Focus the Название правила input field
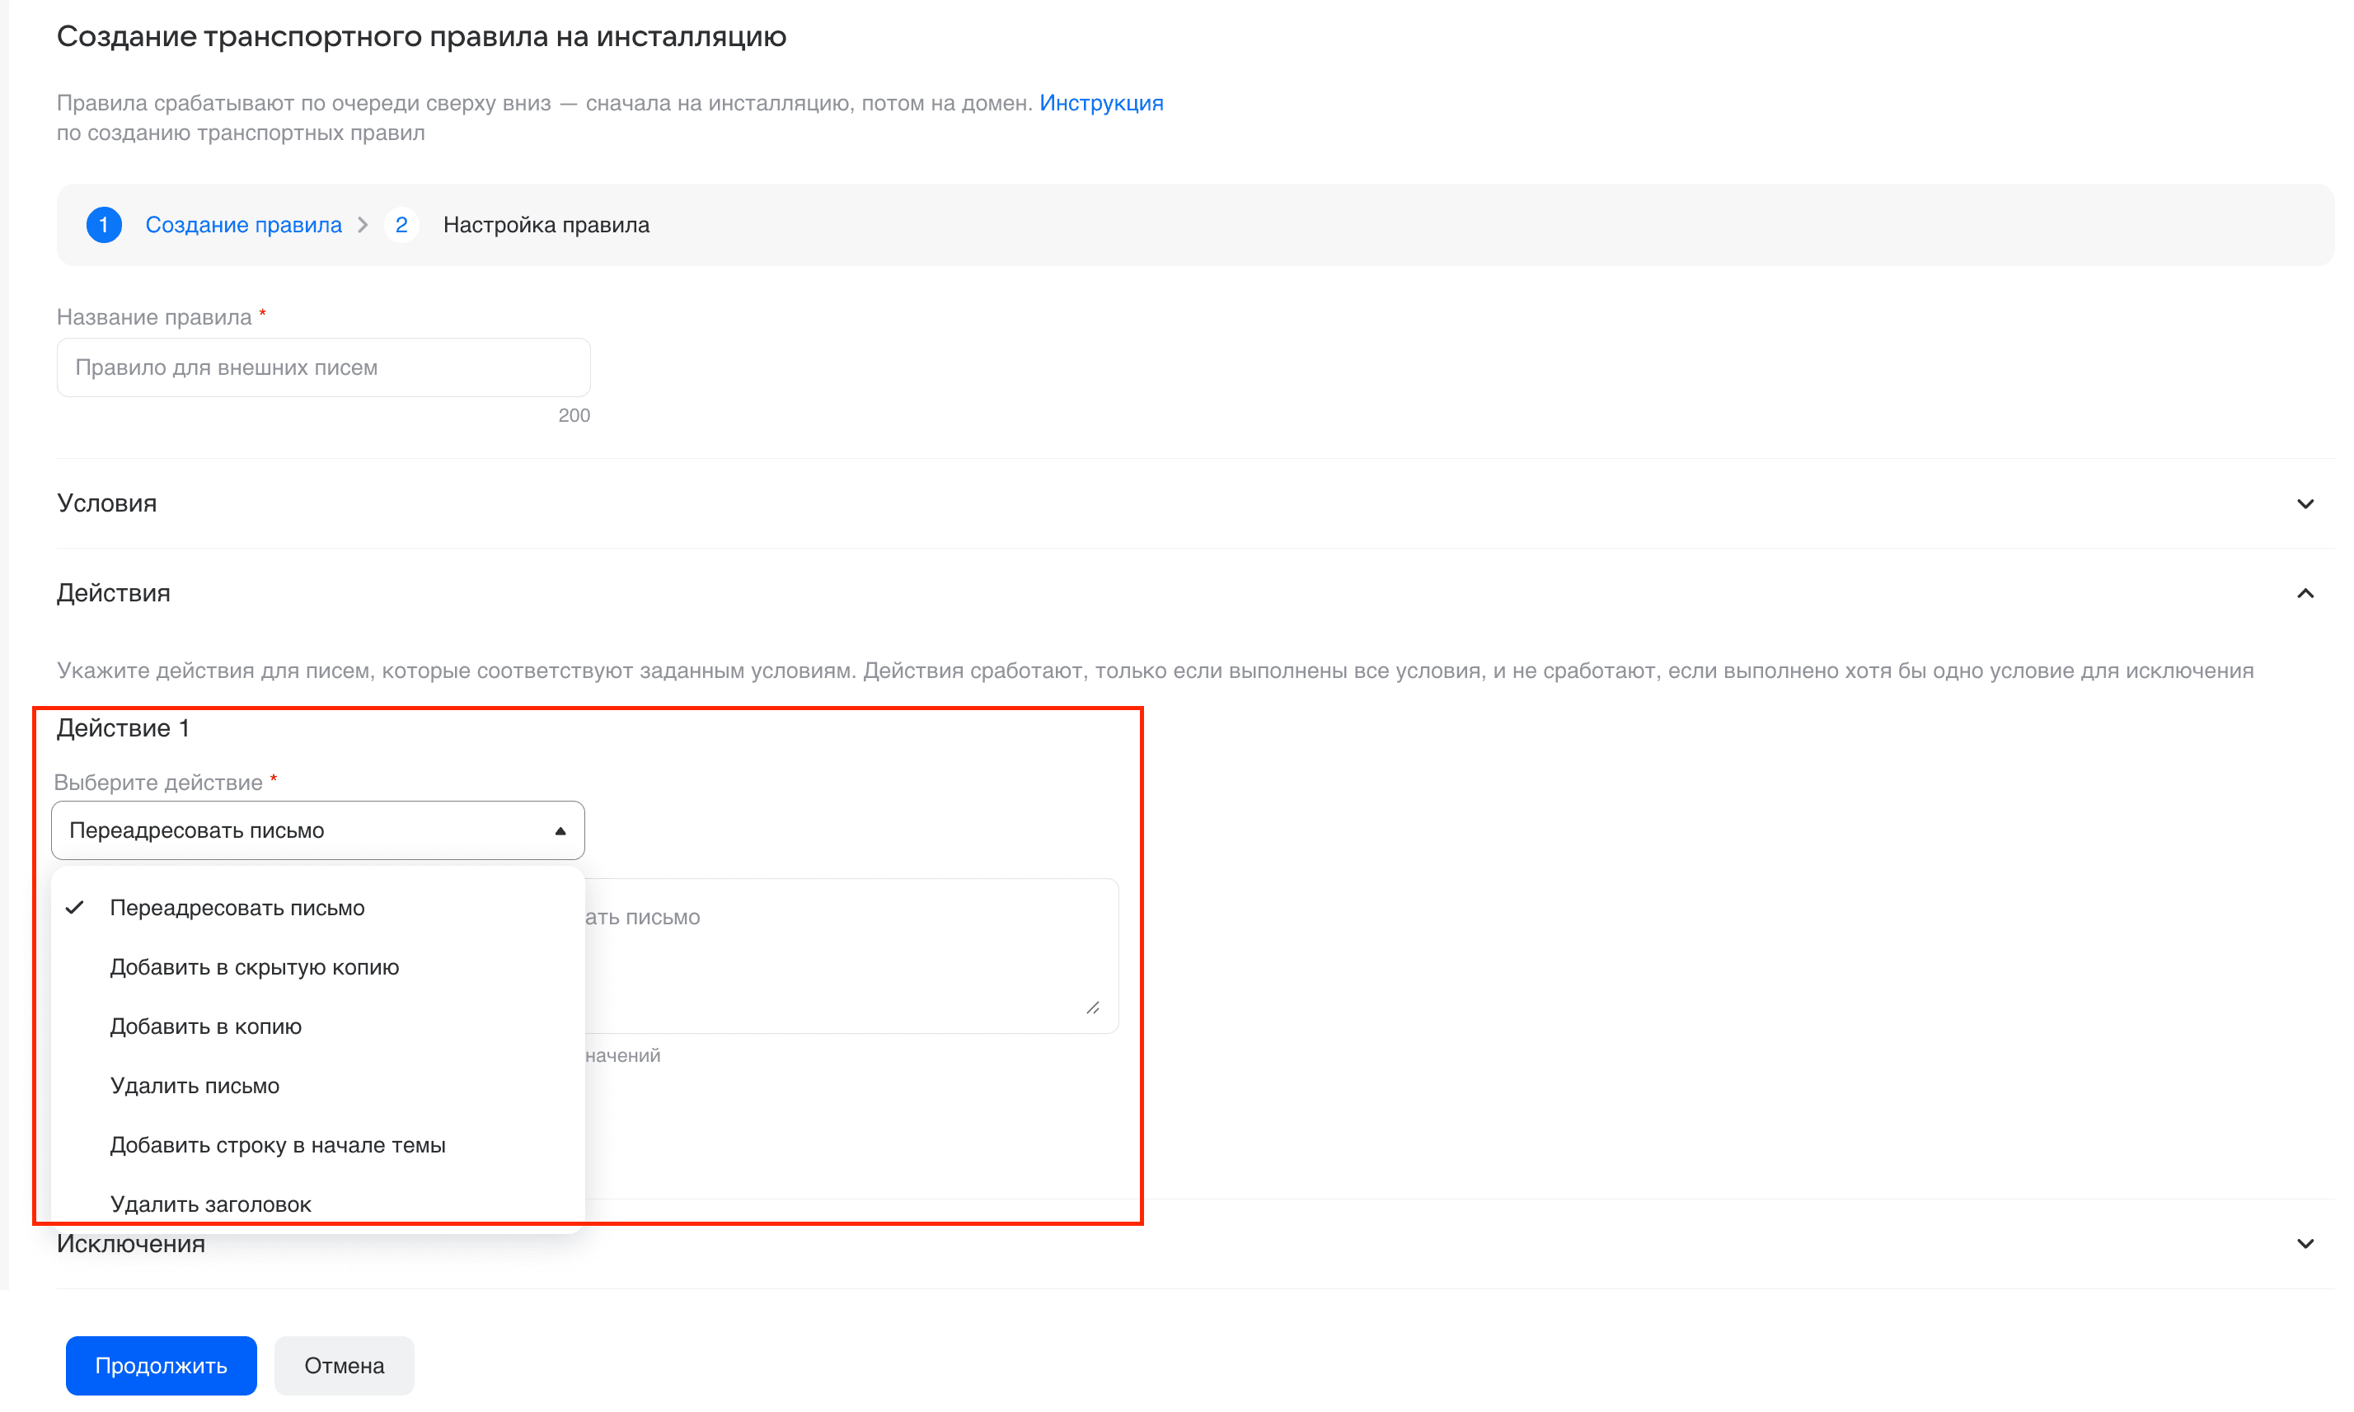Image resolution: width=2354 pixels, height=1412 pixels. (x=324, y=367)
